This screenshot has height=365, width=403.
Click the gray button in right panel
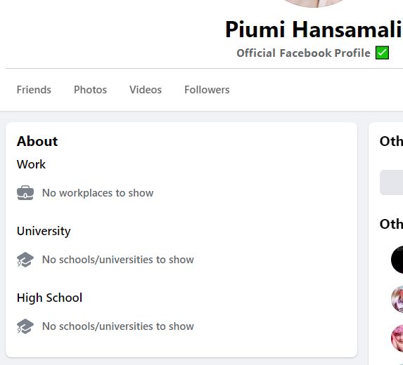[x=391, y=182]
